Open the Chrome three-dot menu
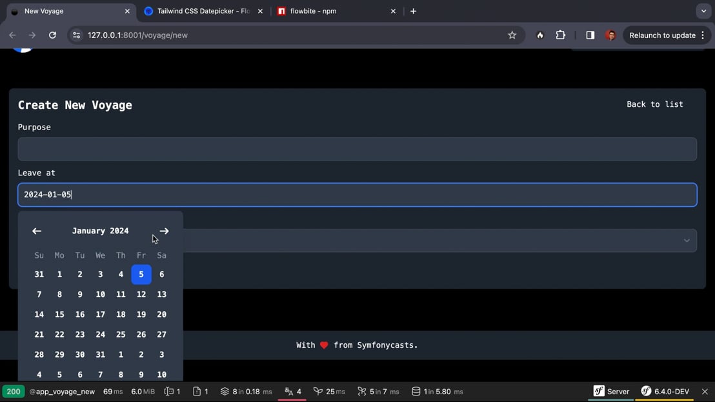This screenshot has height=402, width=715. point(703,35)
